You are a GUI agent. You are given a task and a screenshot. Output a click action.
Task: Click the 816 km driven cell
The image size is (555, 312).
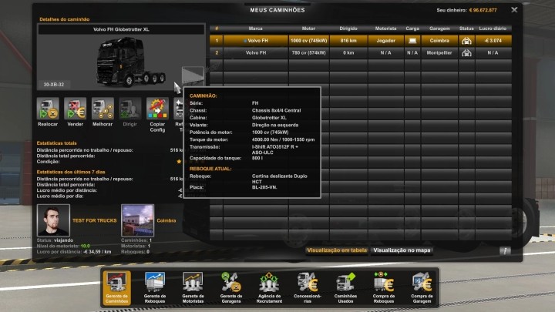coord(348,41)
